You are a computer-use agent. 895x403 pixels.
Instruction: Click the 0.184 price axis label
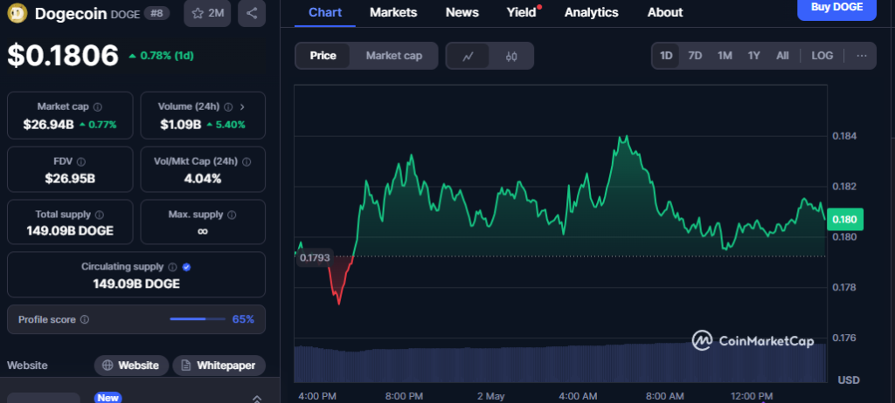tap(844, 136)
